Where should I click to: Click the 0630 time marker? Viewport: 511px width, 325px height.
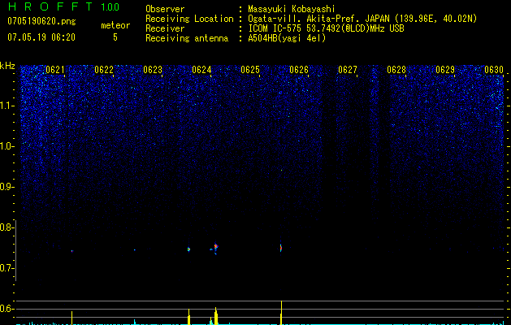tap(494, 70)
